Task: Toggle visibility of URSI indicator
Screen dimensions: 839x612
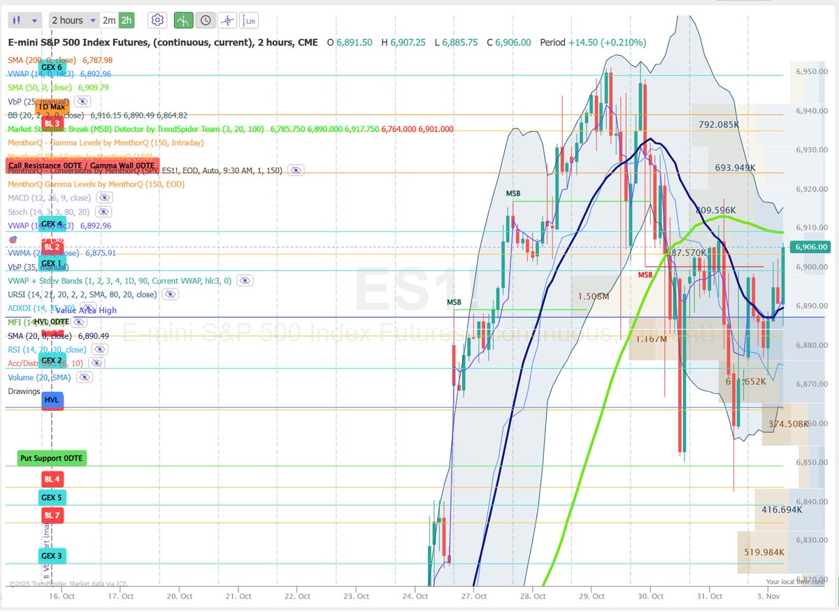Action: click(x=170, y=294)
